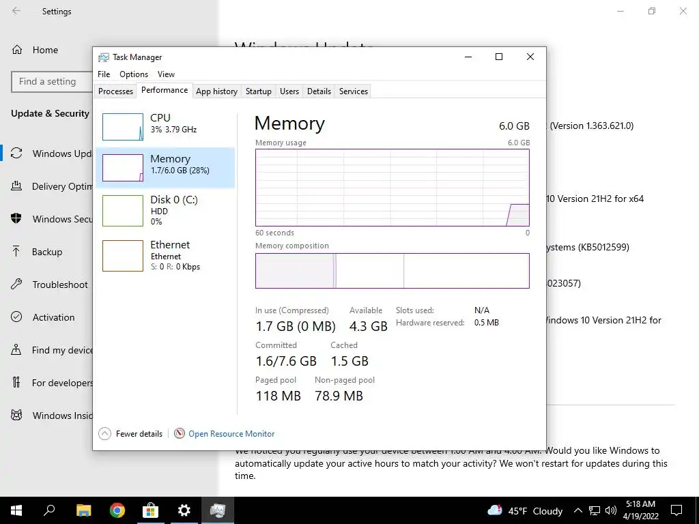Show hidden system tray icons

pyautogui.click(x=577, y=510)
